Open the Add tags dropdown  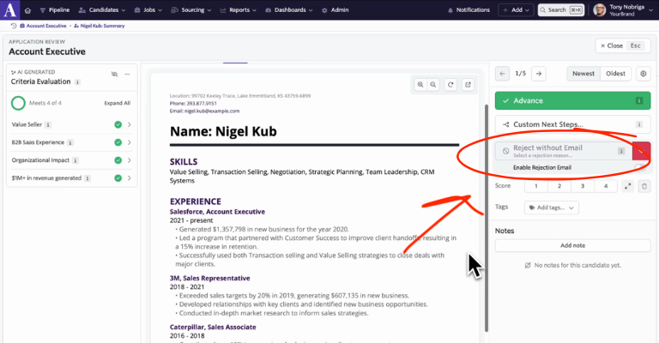(552, 208)
